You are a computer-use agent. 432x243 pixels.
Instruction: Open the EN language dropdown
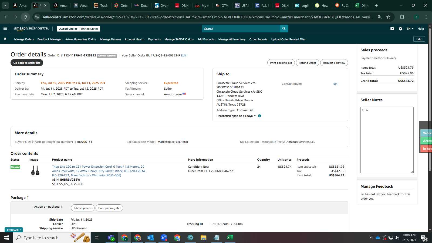[x=410, y=29]
